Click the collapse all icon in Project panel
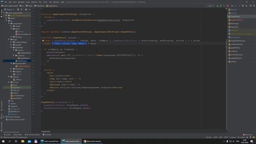 [x=22, y=10]
